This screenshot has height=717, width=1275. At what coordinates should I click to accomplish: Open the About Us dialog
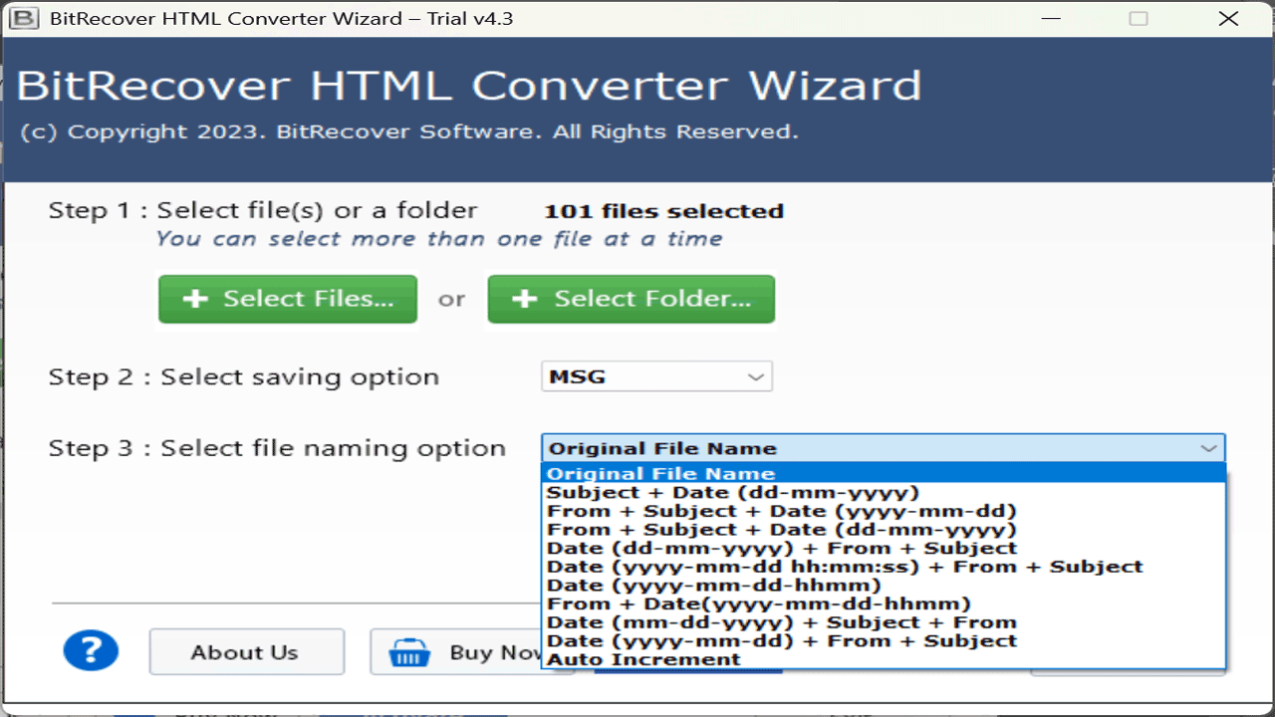tap(246, 652)
